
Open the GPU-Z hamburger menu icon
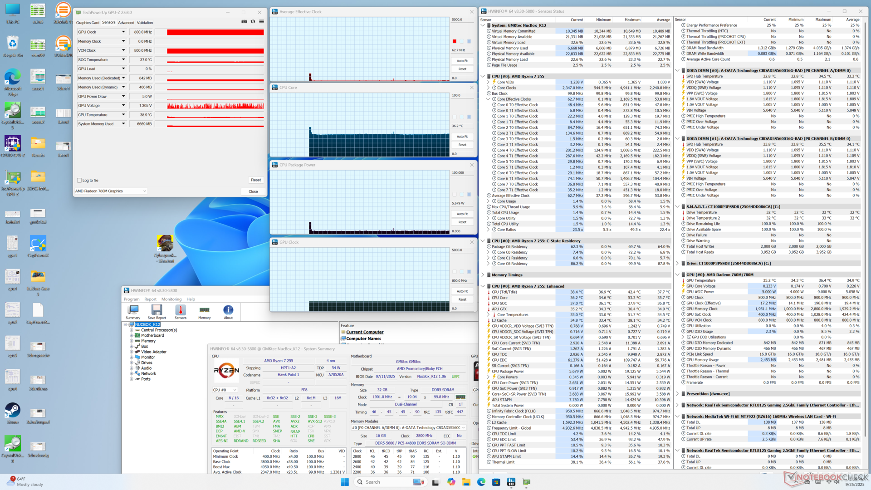261,22
